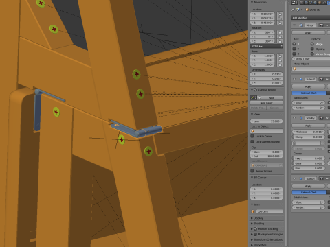Click the Solidify modifier render camera icon
The image size is (330, 247).
[321, 118]
